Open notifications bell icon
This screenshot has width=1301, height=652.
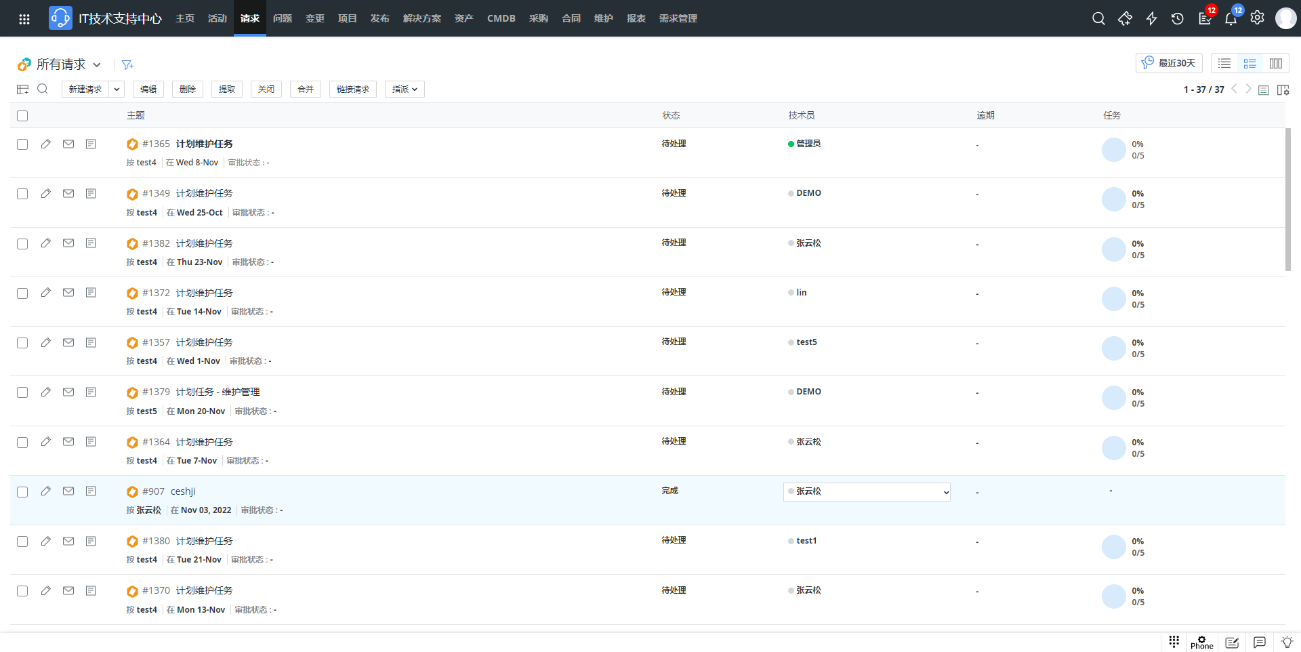tap(1231, 18)
